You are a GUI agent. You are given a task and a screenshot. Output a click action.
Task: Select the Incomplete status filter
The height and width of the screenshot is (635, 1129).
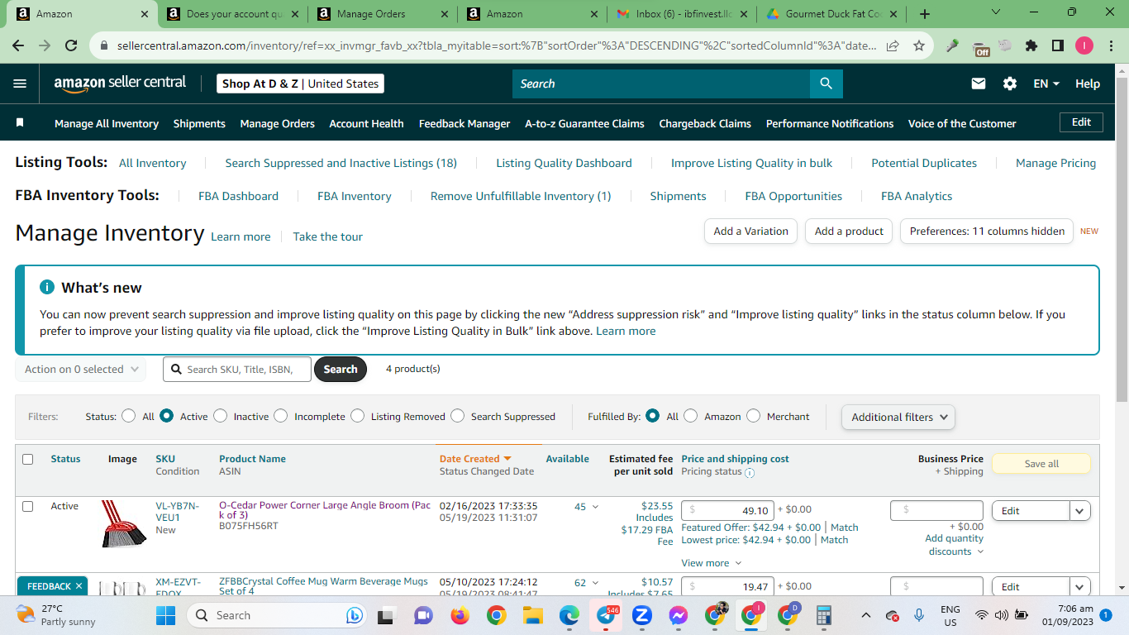point(281,416)
